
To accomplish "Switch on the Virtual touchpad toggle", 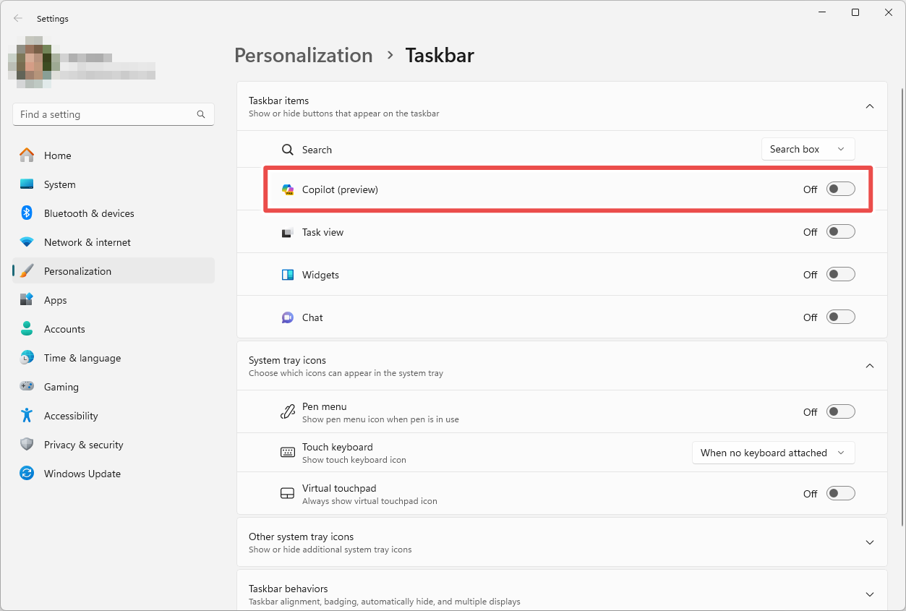I will (x=841, y=494).
